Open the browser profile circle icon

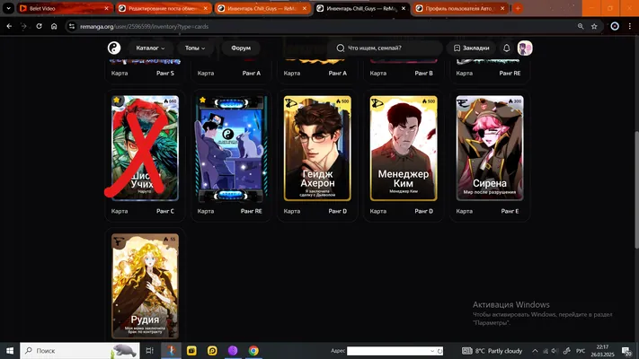click(615, 26)
